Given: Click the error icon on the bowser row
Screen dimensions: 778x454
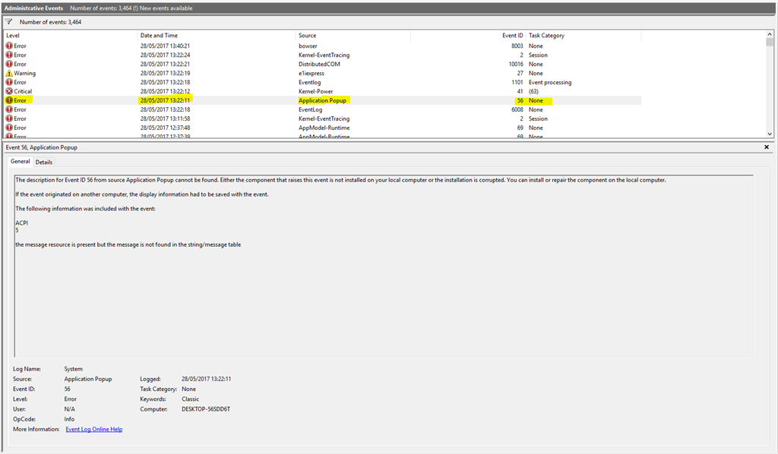Looking at the screenshot, I should pyautogui.click(x=8, y=46).
